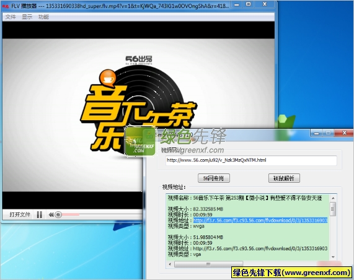This screenshot has width=354, height=280.
Task: Click the 82.332585 MB size line
Action: tap(195, 209)
